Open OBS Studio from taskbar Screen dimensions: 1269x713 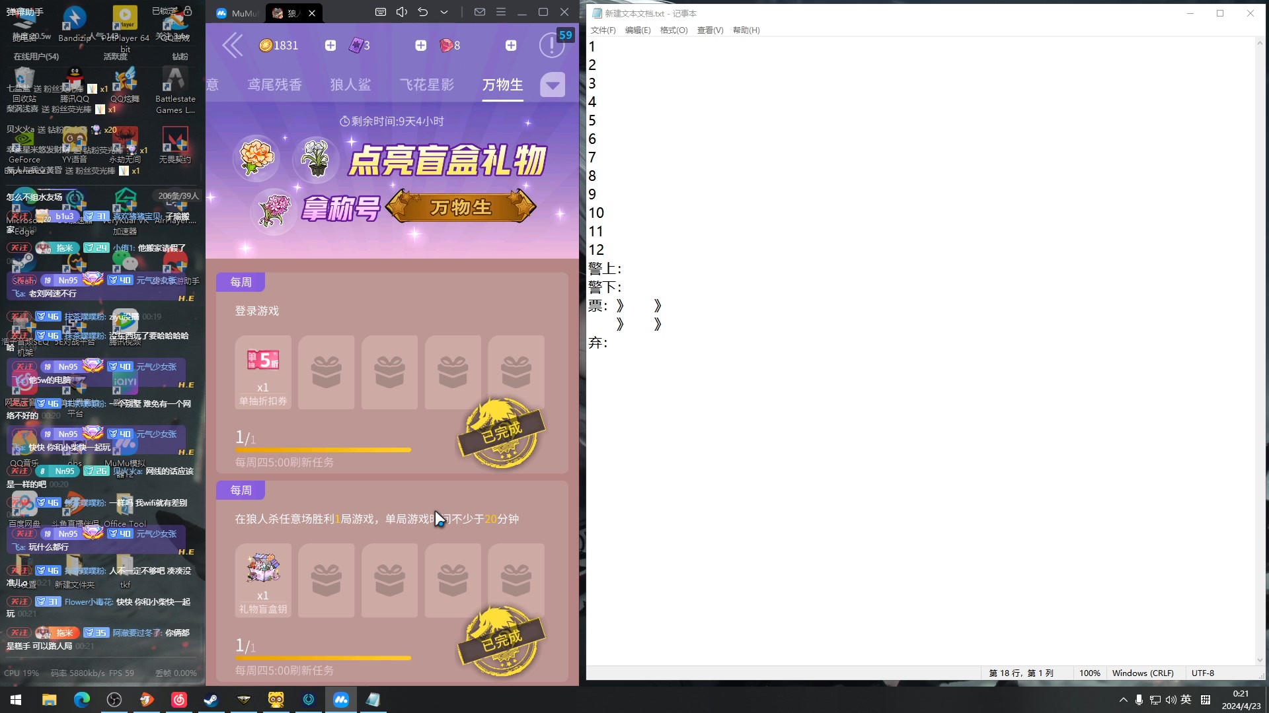click(114, 700)
